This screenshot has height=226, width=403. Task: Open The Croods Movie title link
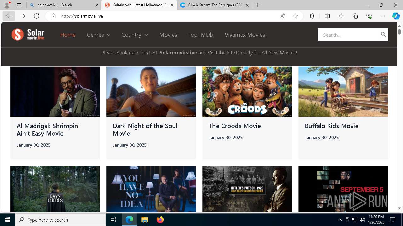(x=235, y=126)
